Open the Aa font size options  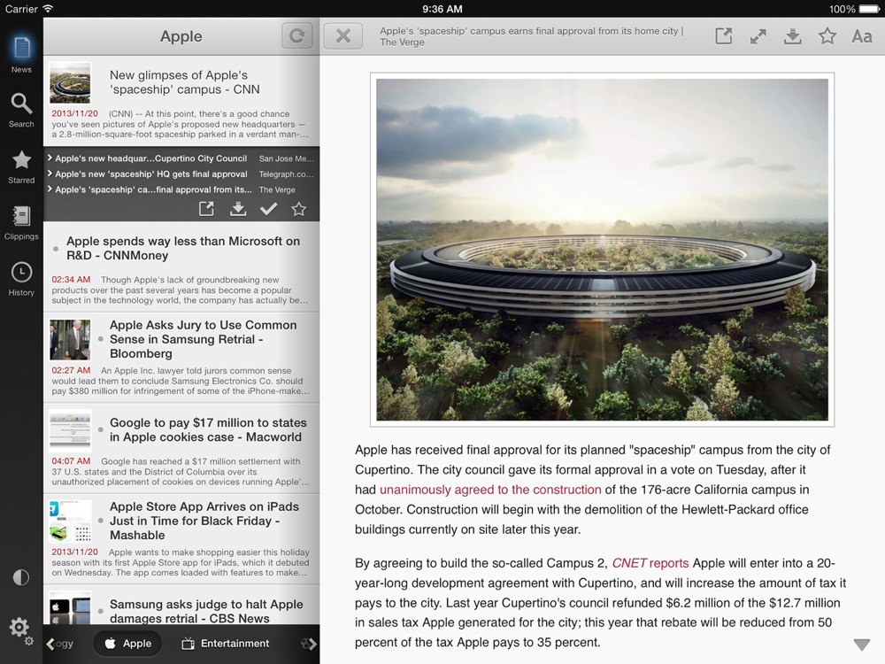click(862, 36)
